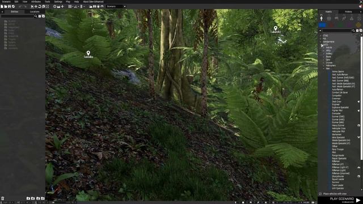The width and height of the screenshot is (363, 204).
Task: Toggle the night vision goggles icon
Action: click(102, 6)
